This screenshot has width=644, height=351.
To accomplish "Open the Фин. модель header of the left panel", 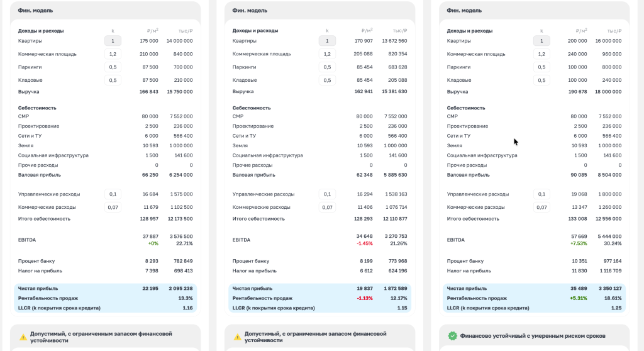I will 36,11.
